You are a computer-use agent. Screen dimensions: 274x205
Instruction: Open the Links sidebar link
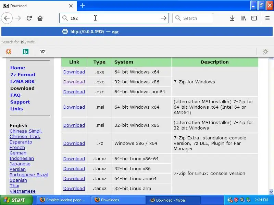pos(16,109)
